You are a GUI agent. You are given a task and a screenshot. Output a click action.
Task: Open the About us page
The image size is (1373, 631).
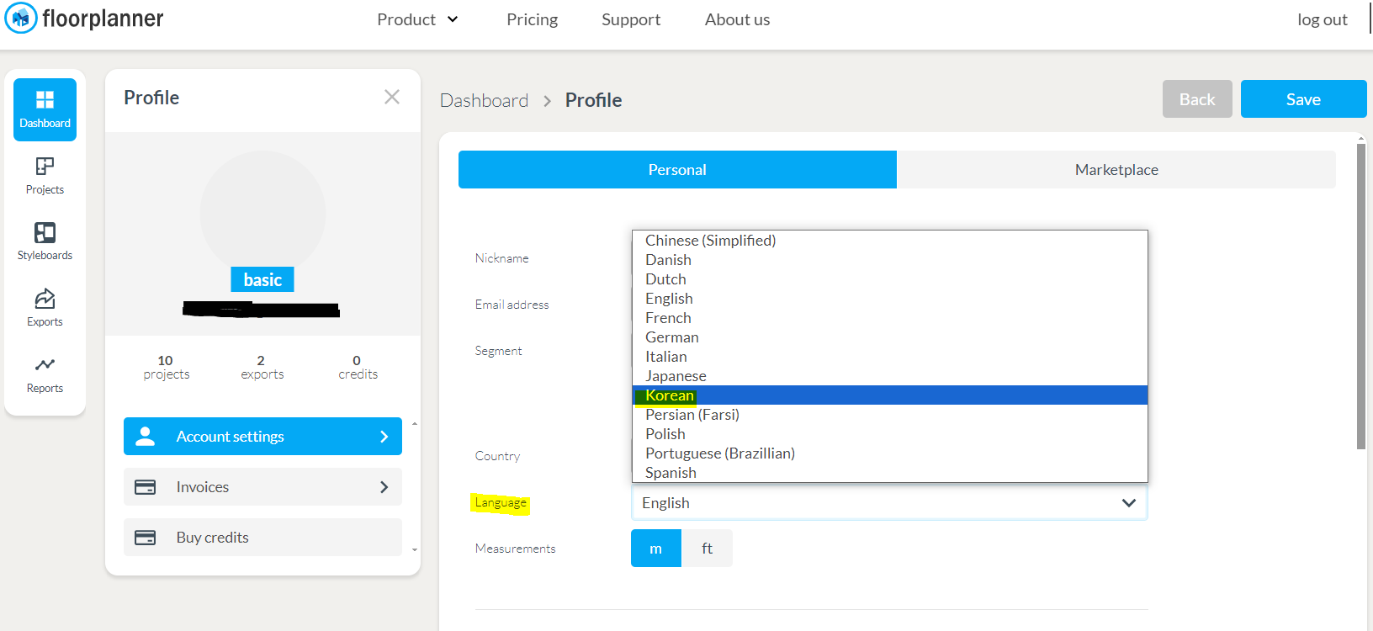(x=738, y=19)
